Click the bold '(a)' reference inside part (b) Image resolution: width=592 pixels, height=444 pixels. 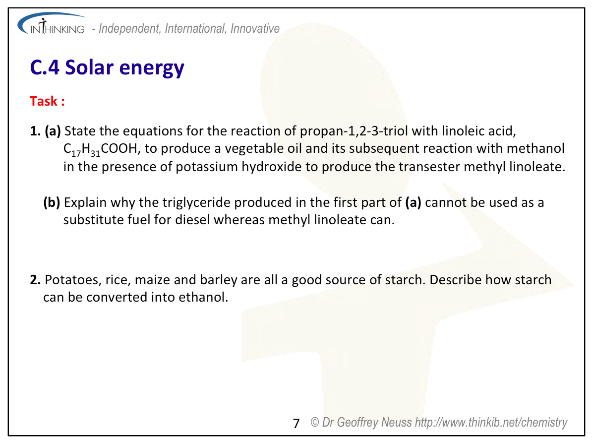pos(414,202)
